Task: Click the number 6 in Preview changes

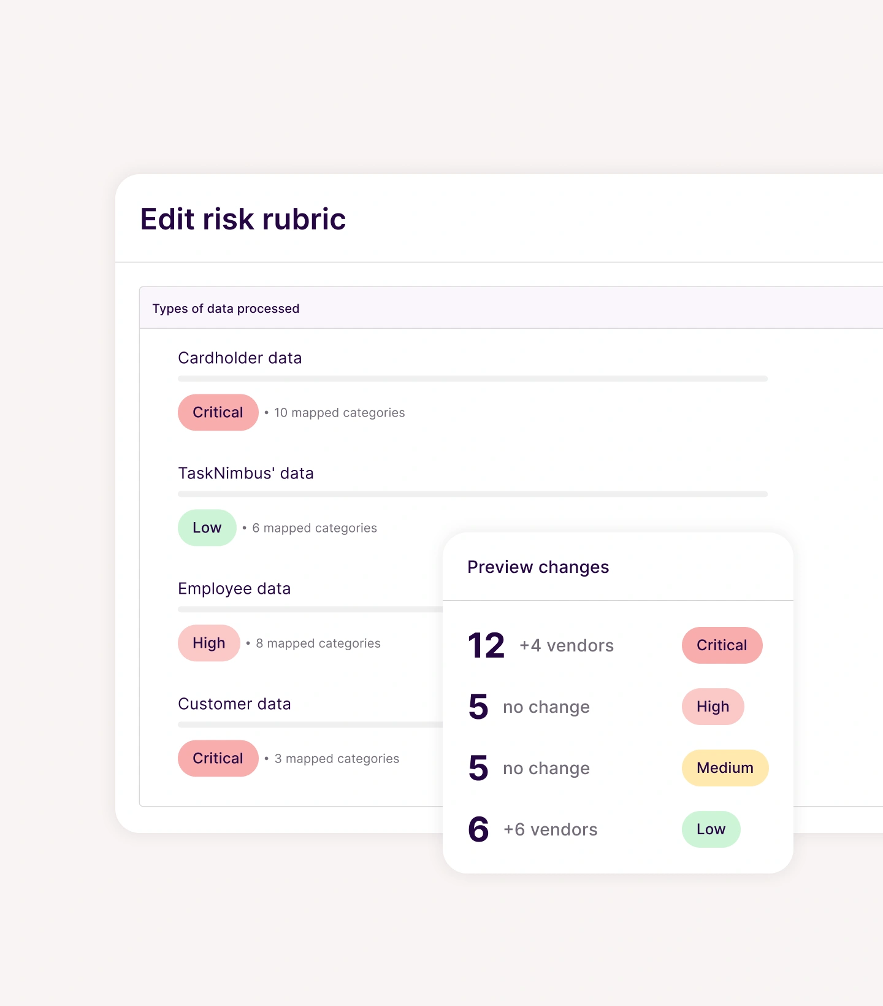Action: 478,829
